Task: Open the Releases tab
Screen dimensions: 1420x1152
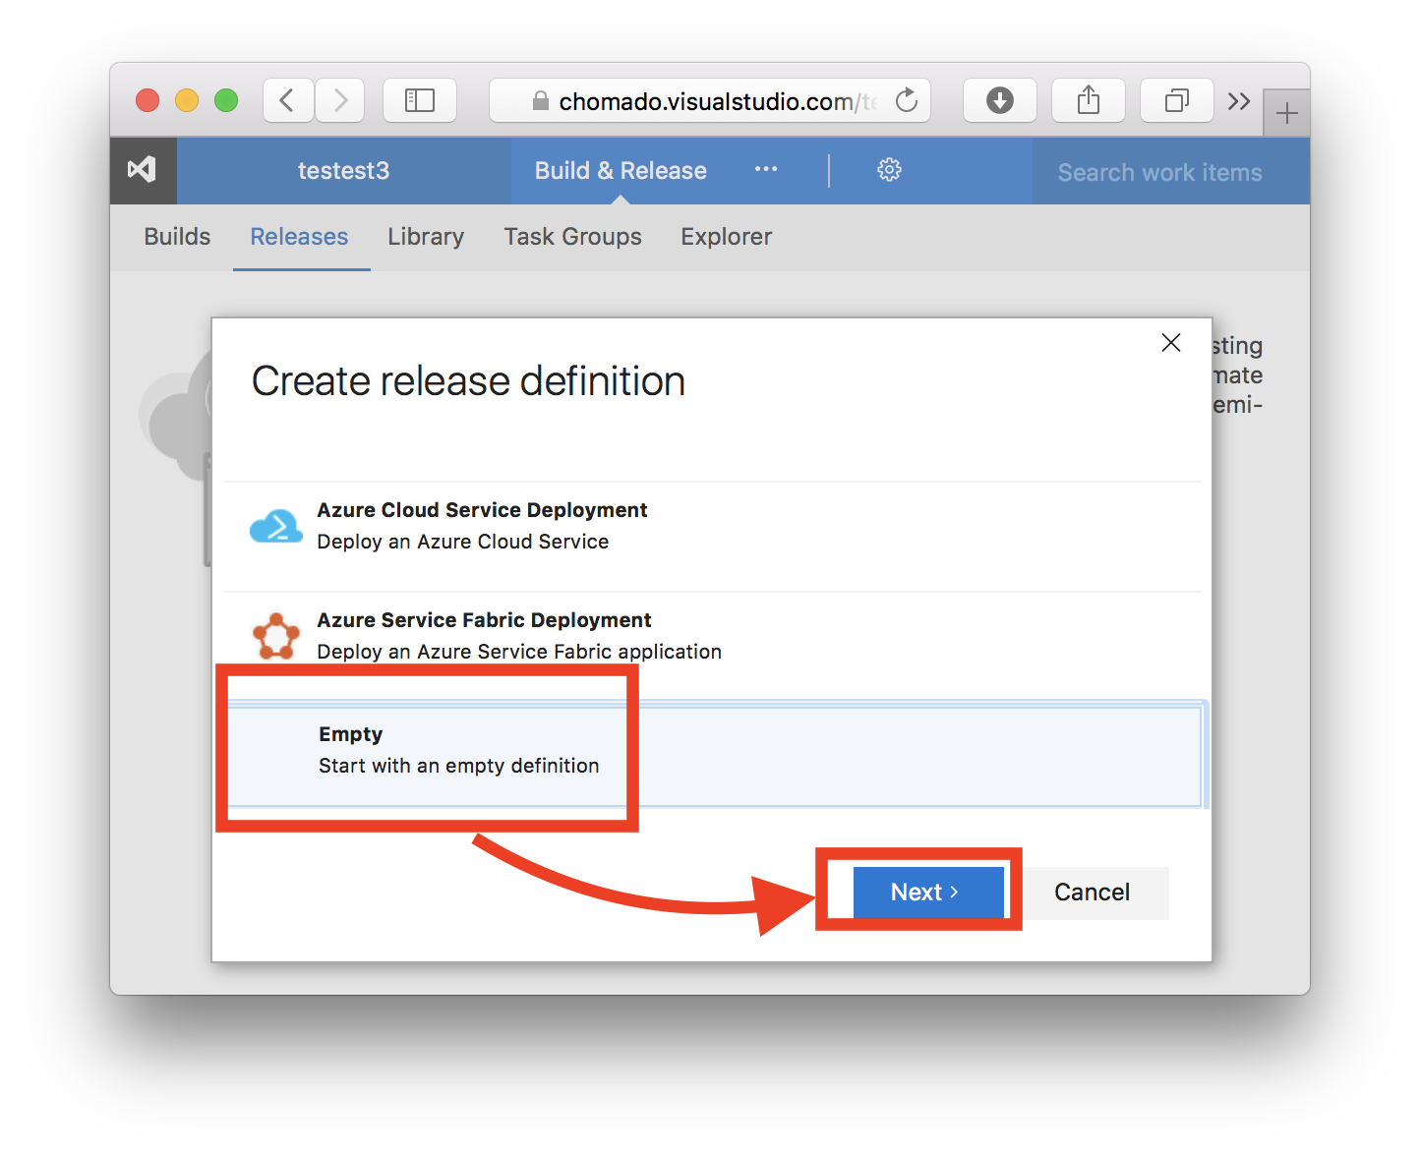Action: pos(299,237)
